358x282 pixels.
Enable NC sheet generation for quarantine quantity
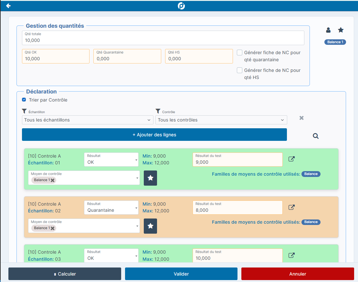coord(240,53)
